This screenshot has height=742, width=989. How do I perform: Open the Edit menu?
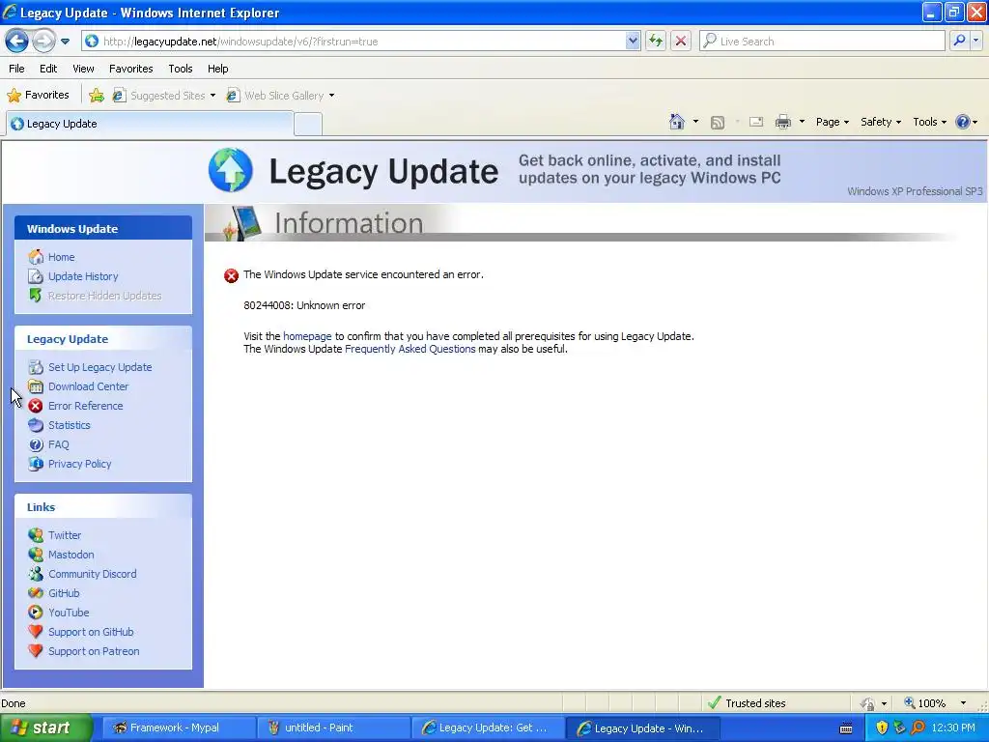point(48,69)
